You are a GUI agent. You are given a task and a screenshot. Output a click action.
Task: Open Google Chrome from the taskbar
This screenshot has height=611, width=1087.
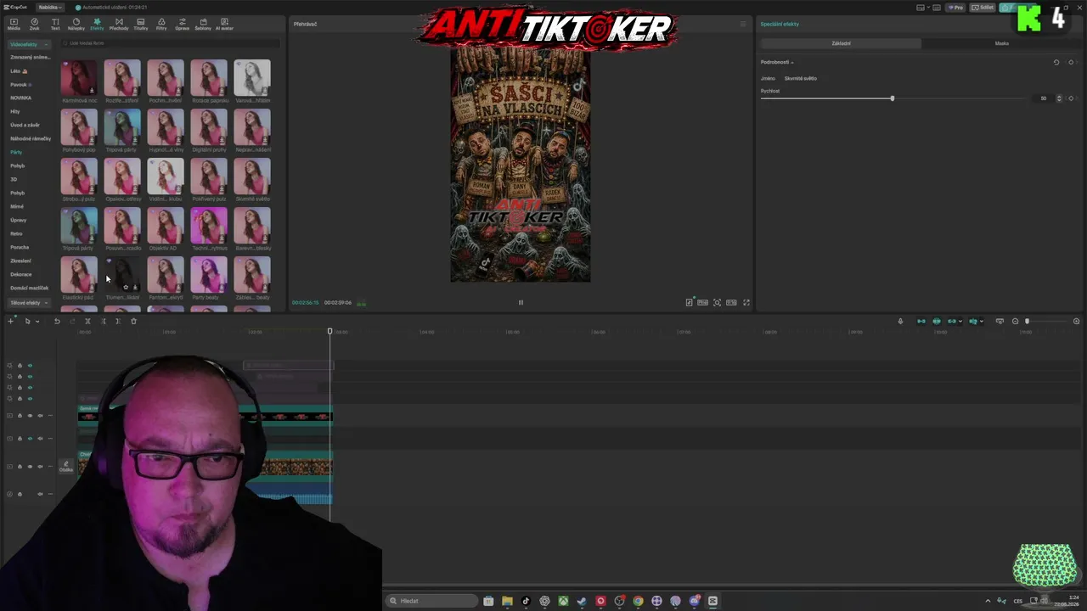tap(638, 601)
